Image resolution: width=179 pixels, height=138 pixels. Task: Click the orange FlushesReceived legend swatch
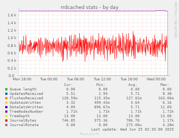pos(6,98)
